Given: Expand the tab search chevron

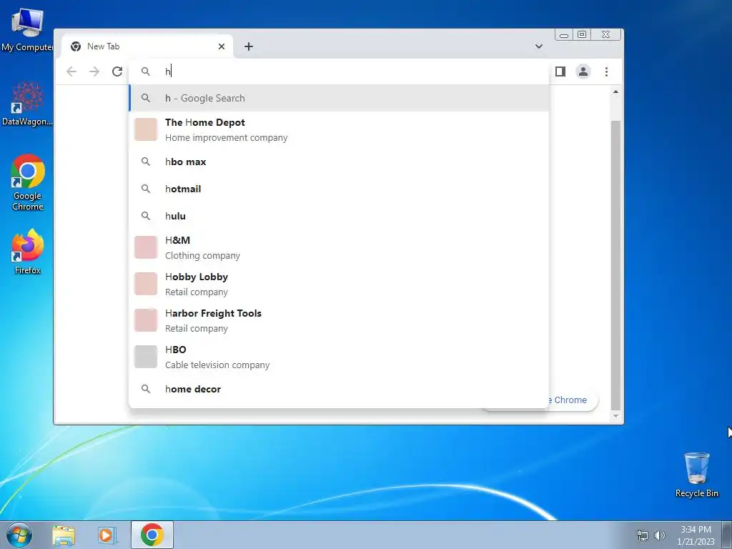Looking at the screenshot, I should [539, 46].
